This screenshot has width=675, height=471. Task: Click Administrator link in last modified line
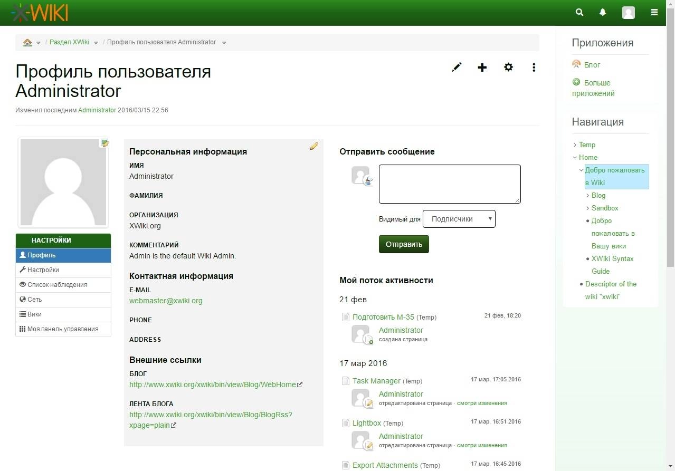pos(97,110)
